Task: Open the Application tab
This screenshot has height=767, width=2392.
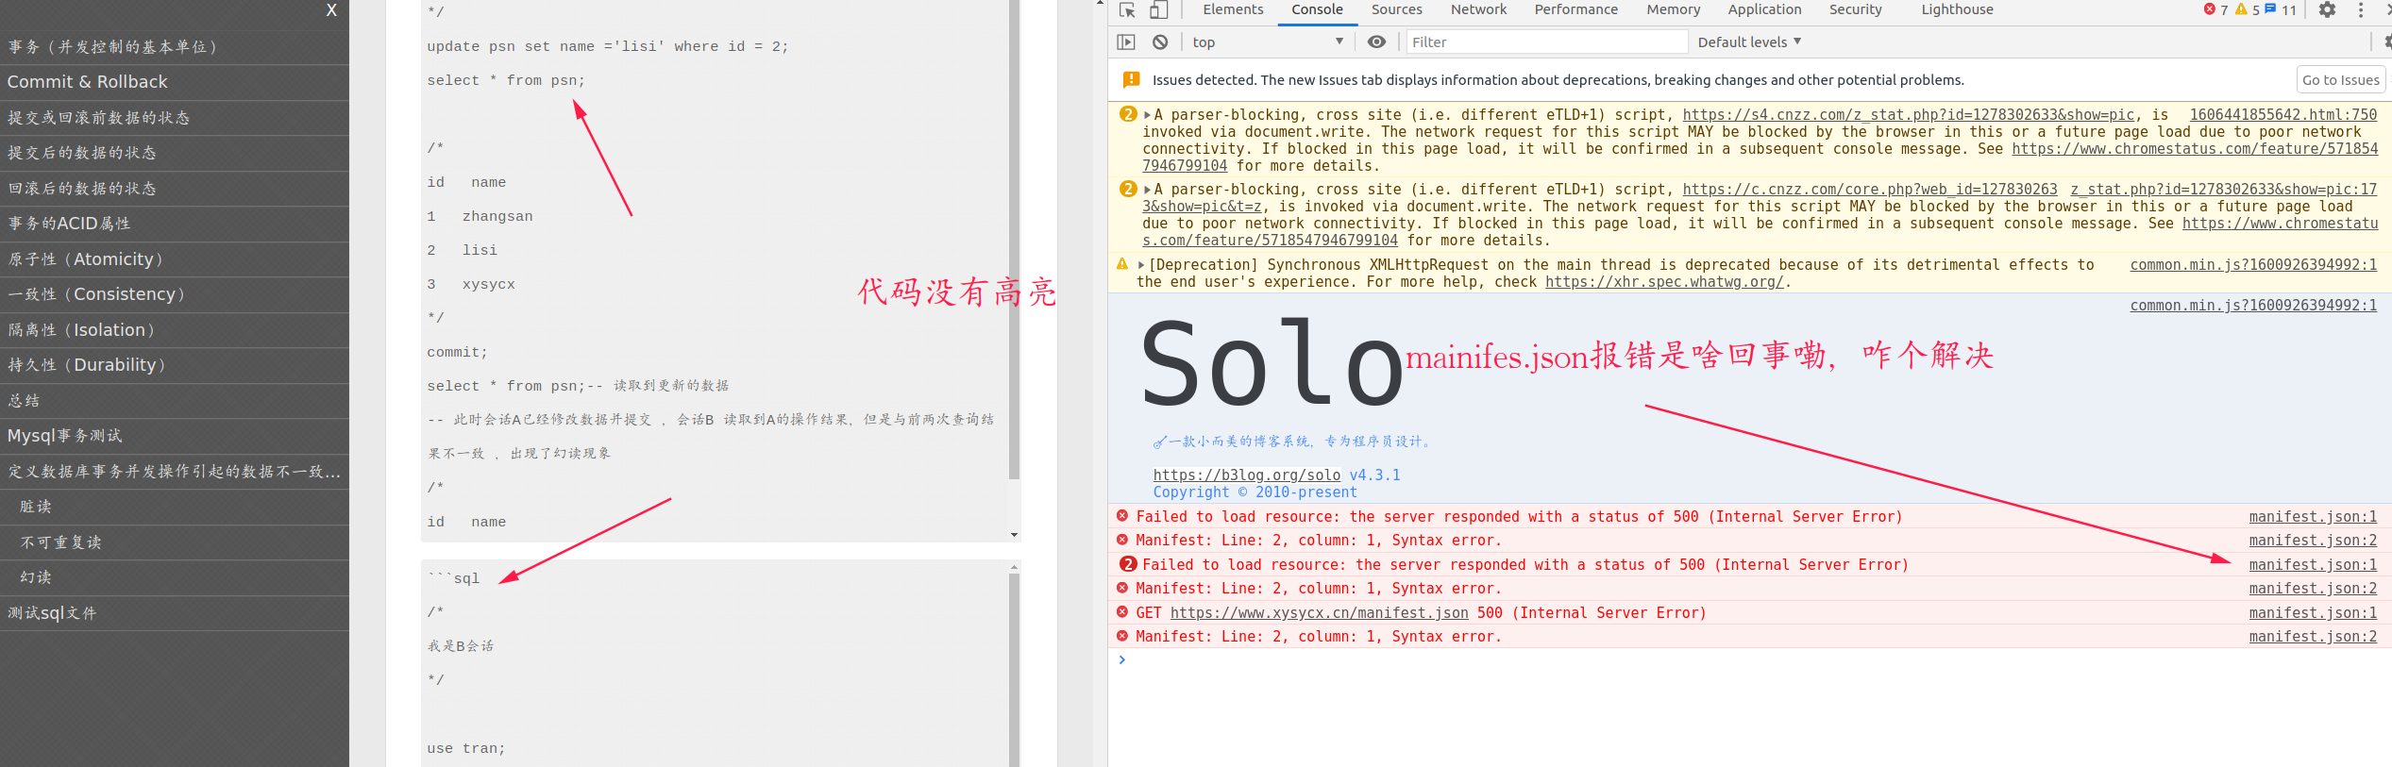Action: click(x=1764, y=9)
